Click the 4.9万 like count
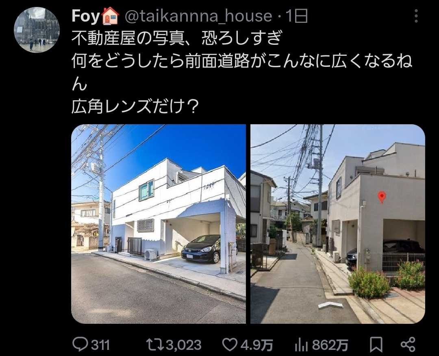 (x=257, y=345)
